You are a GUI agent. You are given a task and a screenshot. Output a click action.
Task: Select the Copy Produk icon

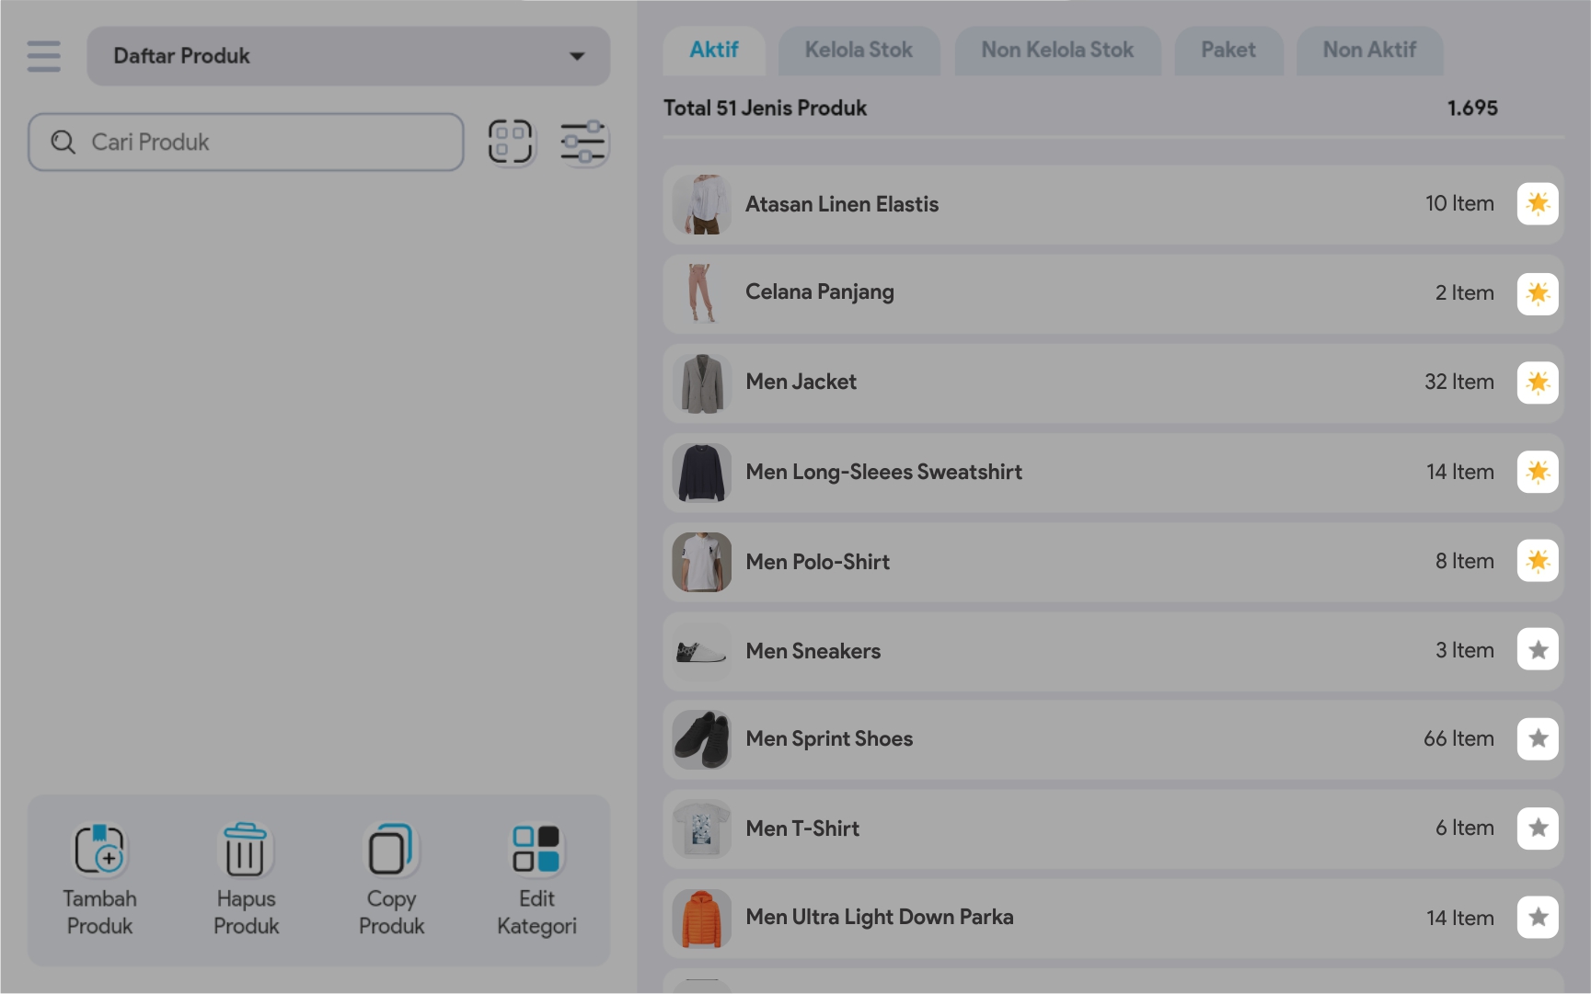click(391, 849)
